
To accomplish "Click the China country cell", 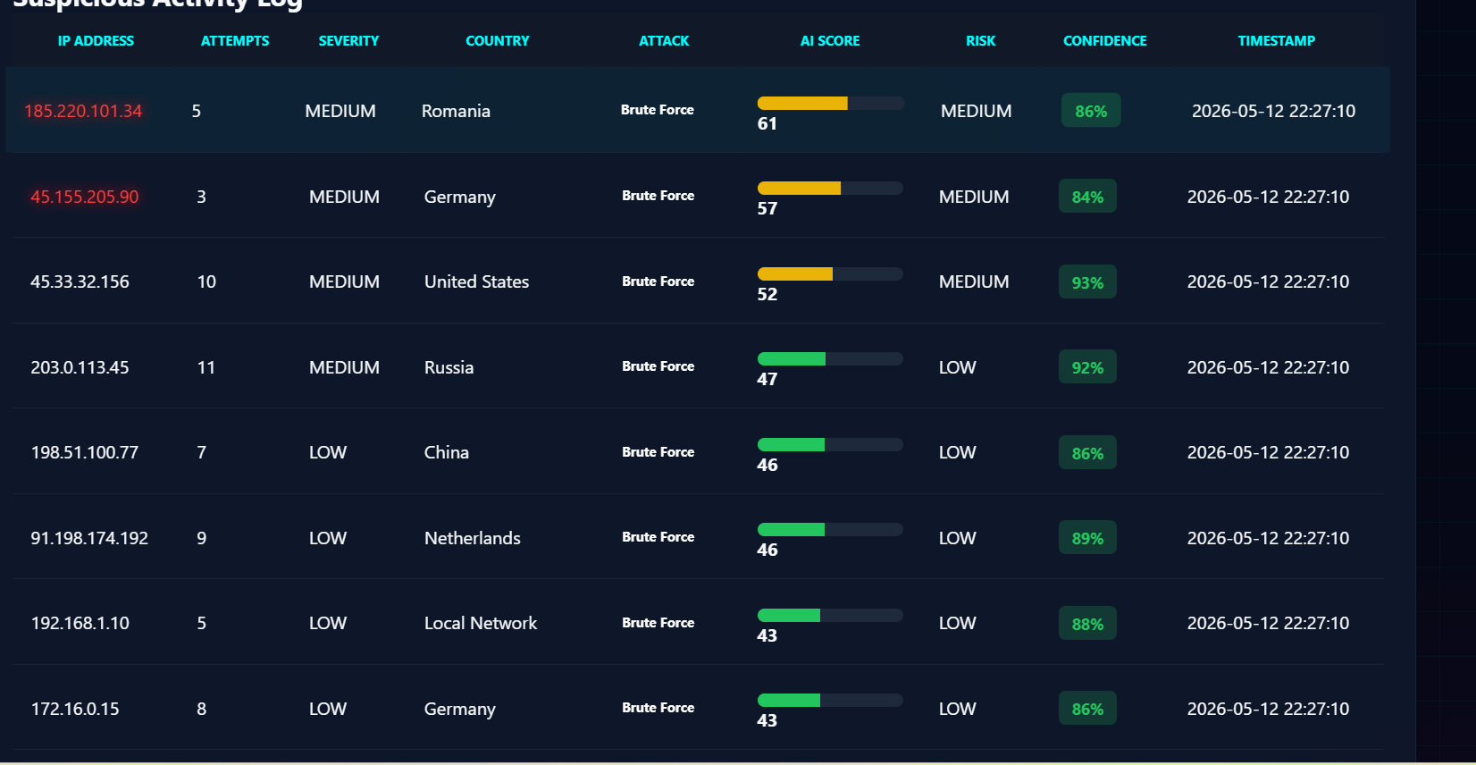I will (446, 452).
